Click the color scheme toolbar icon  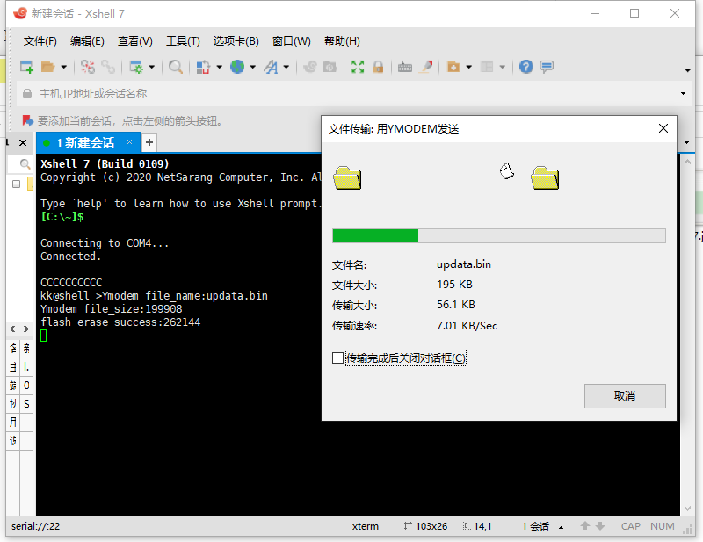pyautogui.click(x=203, y=67)
